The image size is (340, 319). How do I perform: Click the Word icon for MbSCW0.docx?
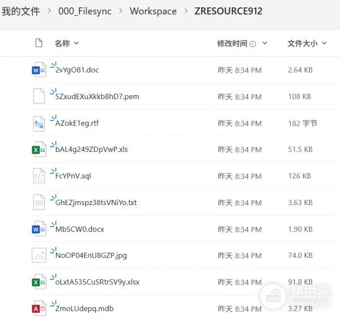click(x=39, y=229)
